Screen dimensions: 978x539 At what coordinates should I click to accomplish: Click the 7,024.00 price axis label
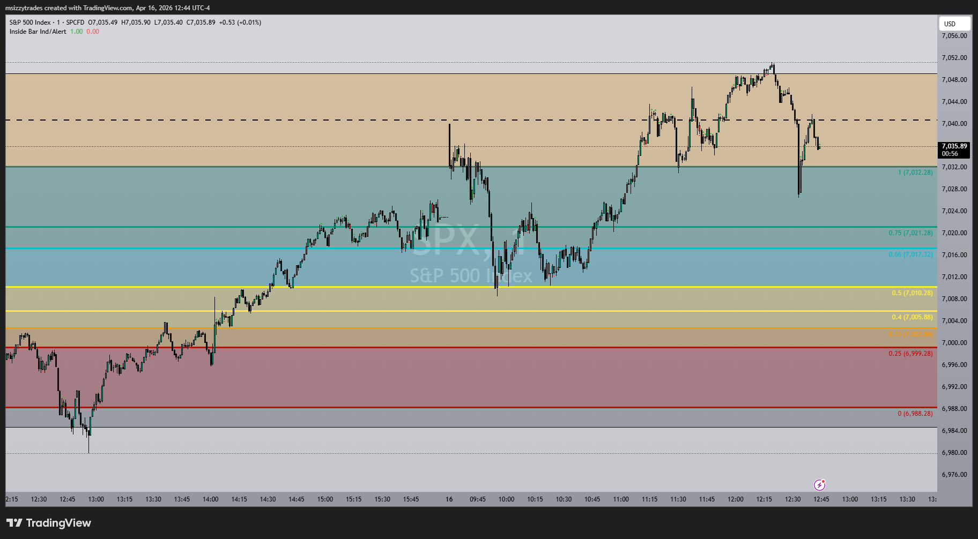click(954, 211)
